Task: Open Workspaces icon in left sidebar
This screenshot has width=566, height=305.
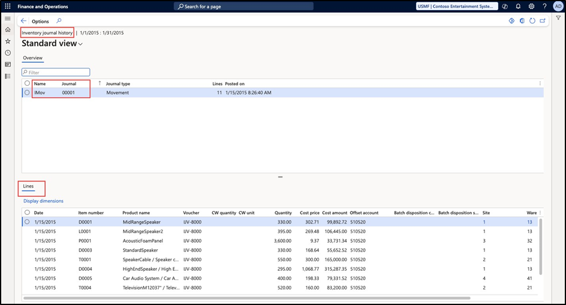Action: [x=8, y=64]
